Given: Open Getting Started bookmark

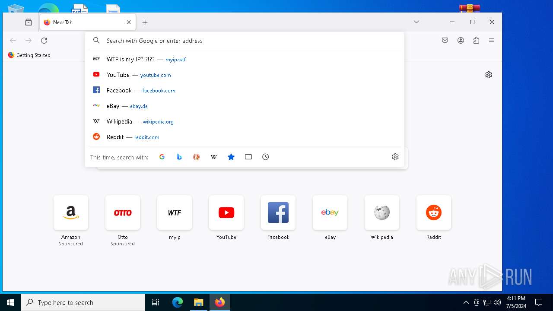Looking at the screenshot, I should tap(29, 55).
